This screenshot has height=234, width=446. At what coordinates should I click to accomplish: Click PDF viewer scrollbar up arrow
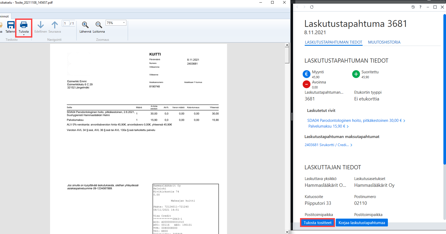point(287,45)
